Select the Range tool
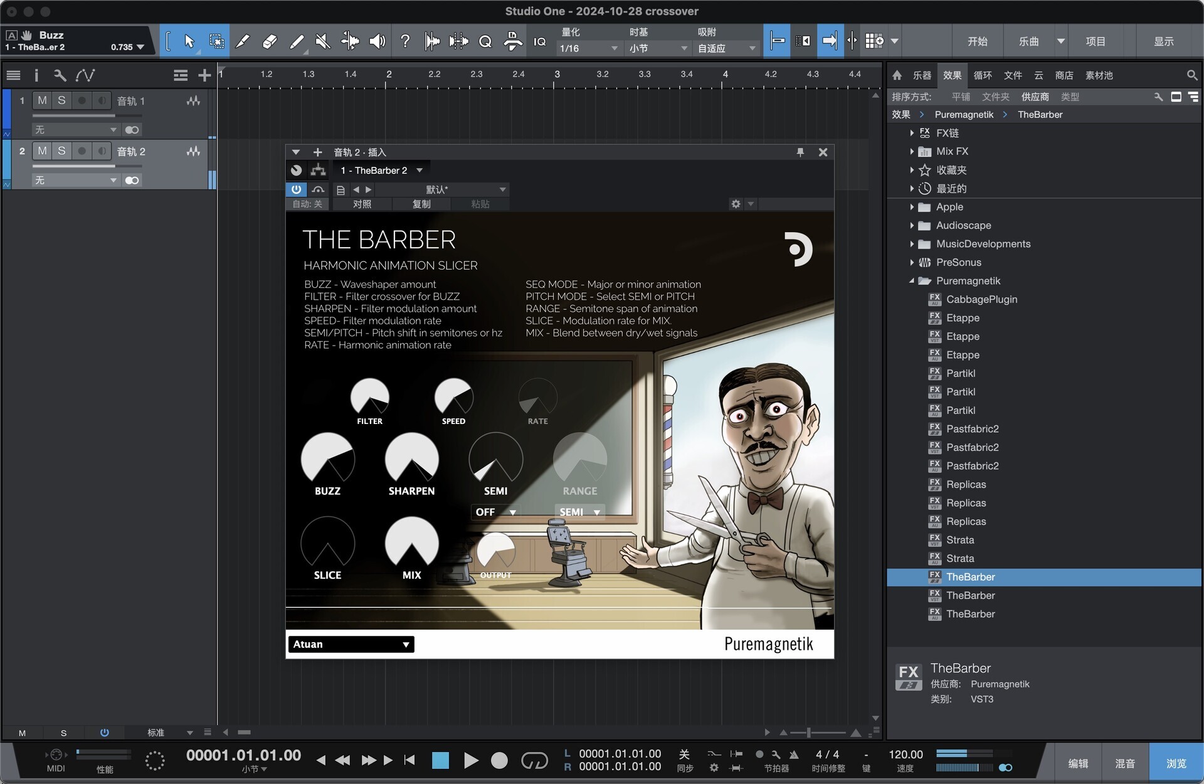 pos(216,41)
